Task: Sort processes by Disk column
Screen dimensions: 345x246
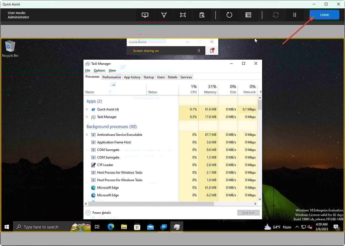Action: click(228, 89)
